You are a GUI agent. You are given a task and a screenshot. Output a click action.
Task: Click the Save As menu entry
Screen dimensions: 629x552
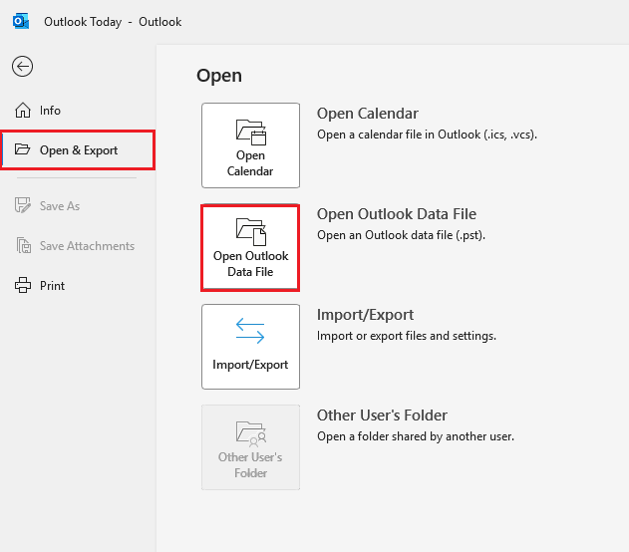pos(78,205)
